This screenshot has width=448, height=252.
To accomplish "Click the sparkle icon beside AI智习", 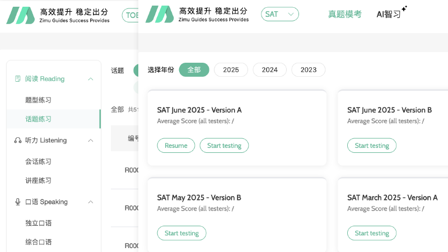I will pyautogui.click(x=404, y=9).
